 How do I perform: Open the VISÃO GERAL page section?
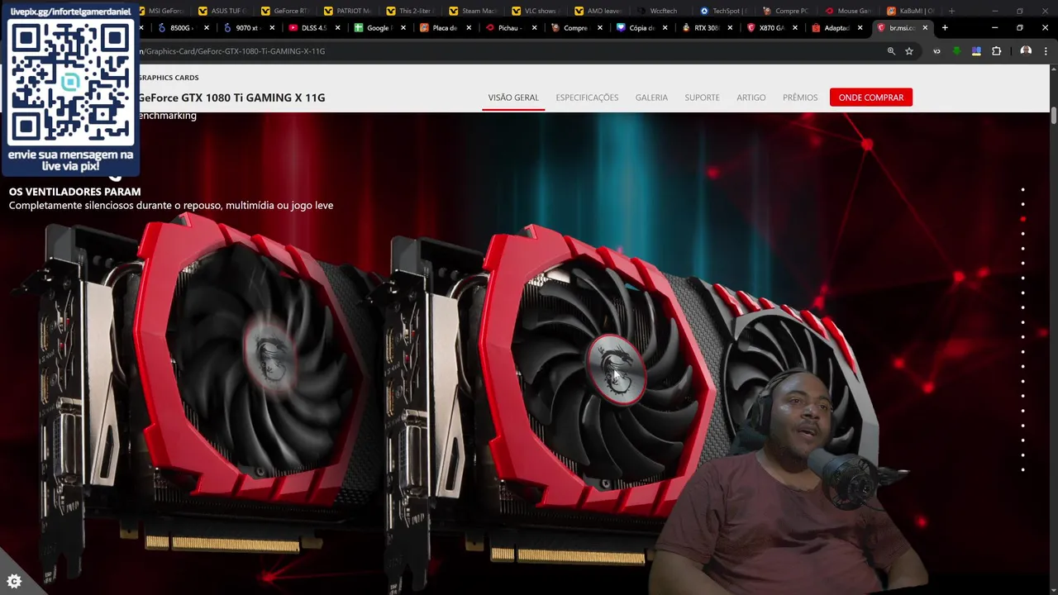513,98
